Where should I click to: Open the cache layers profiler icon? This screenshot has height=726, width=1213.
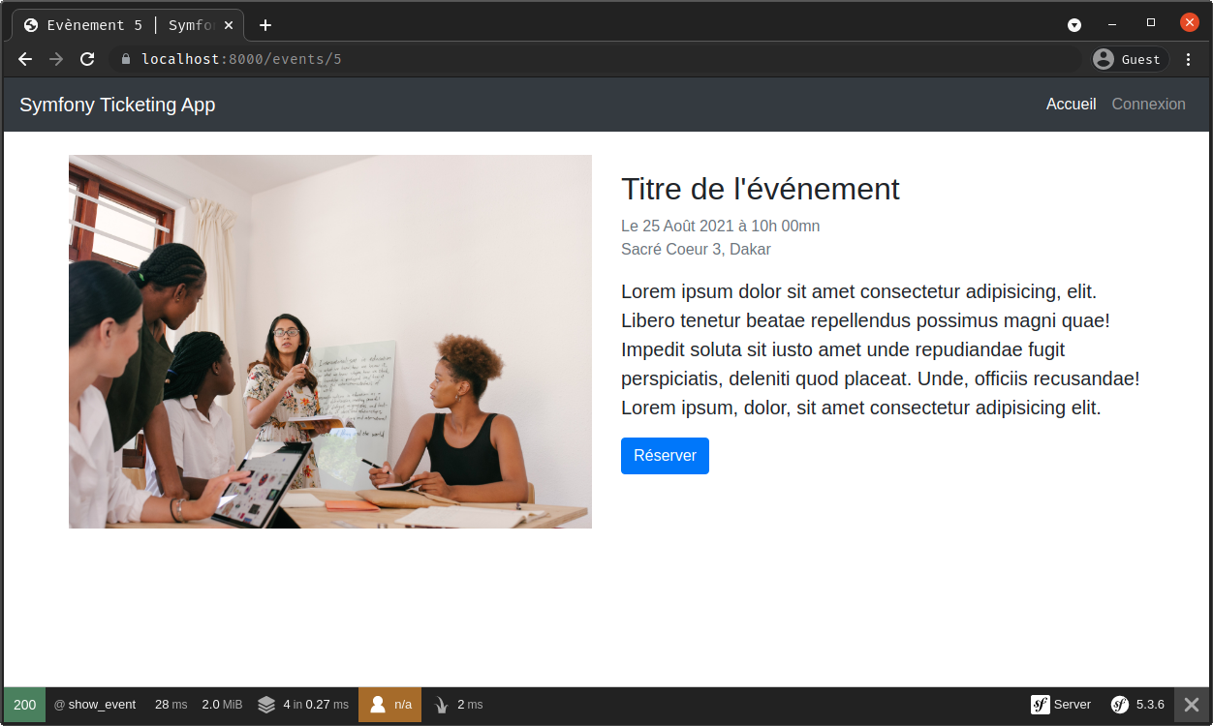click(266, 705)
